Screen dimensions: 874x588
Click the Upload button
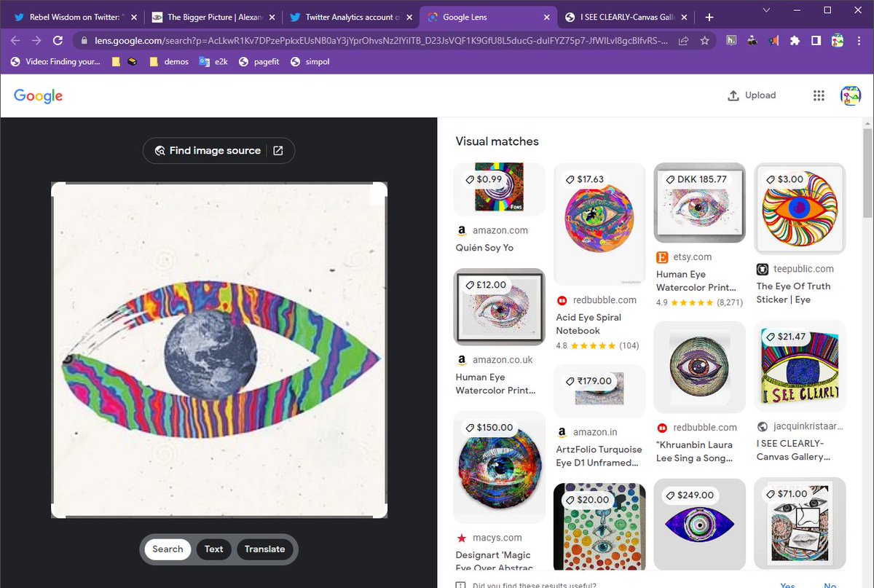pos(752,95)
